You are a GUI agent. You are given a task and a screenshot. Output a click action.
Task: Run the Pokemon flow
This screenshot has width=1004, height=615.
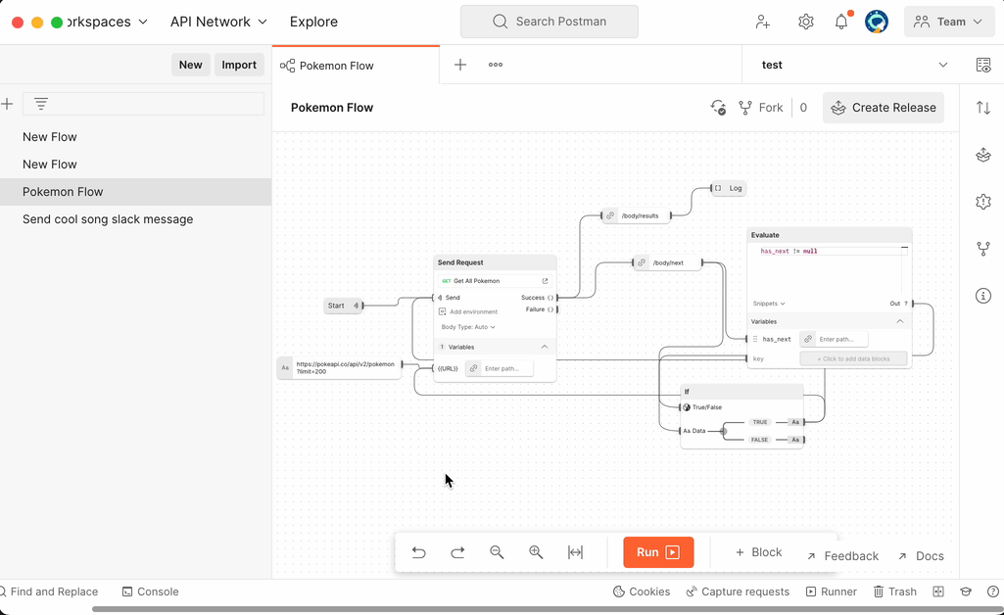pyautogui.click(x=658, y=552)
